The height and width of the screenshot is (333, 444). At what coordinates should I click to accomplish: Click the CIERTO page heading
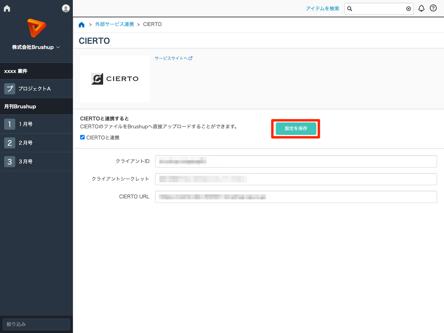pyautogui.click(x=94, y=41)
